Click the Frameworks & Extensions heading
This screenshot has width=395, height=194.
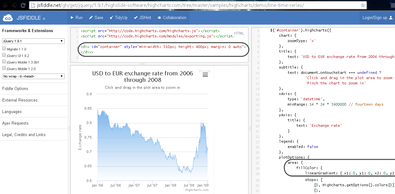click(x=28, y=31)
